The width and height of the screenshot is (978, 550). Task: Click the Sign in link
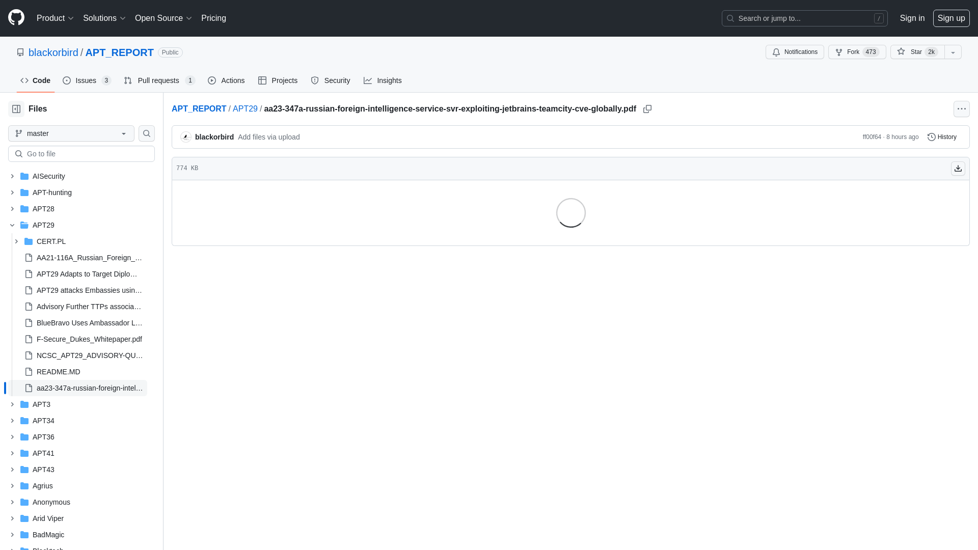(912, 18)
